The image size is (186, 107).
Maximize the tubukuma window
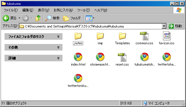(x=177, y=4)
